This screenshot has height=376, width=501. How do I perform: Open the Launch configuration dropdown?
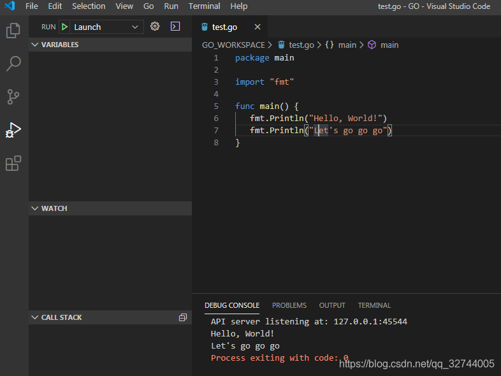point(106,27)
